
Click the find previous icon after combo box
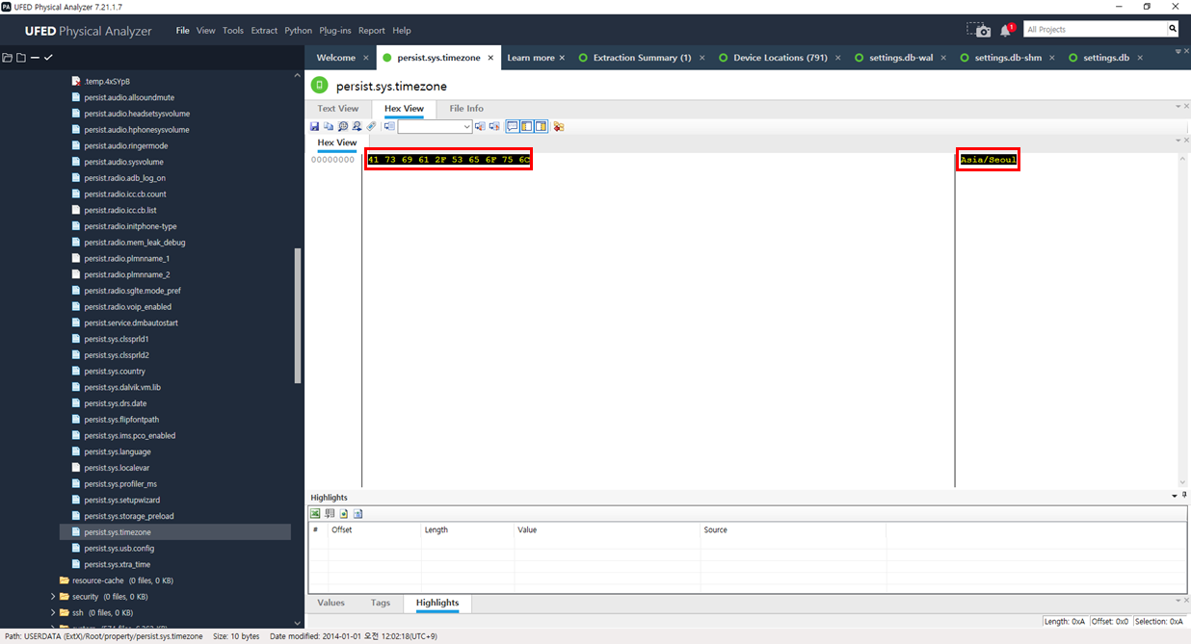[480, 126]
